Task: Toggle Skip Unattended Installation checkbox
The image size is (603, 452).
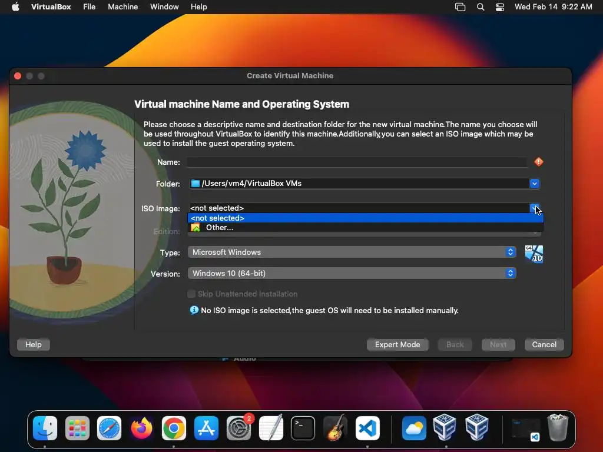Action: 191,294
